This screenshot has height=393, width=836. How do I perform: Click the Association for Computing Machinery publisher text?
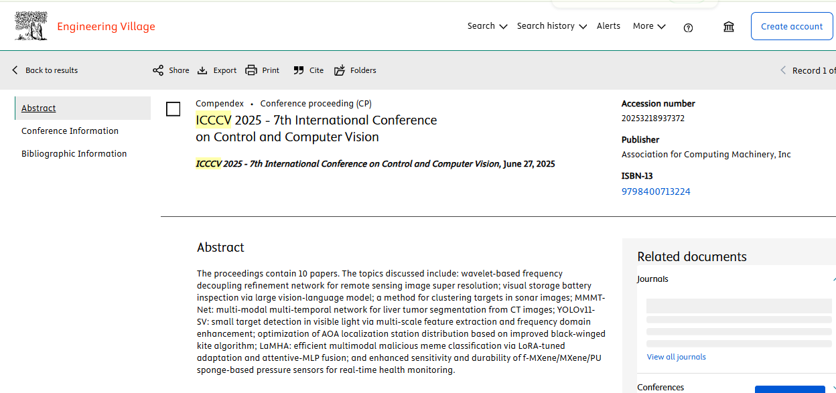pos(706,155)
